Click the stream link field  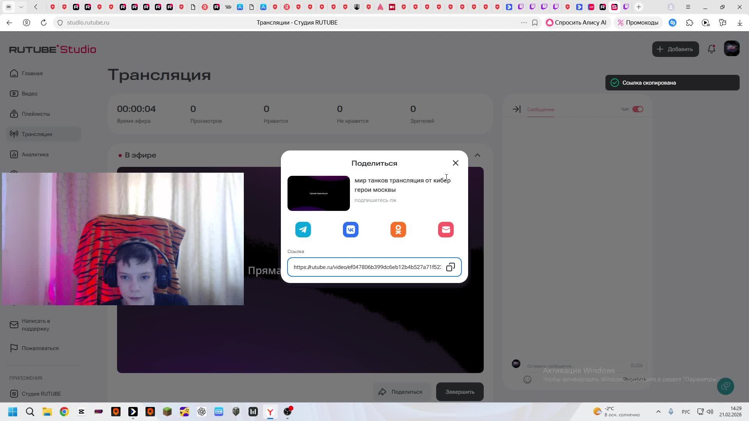click(x=367, y=267)
